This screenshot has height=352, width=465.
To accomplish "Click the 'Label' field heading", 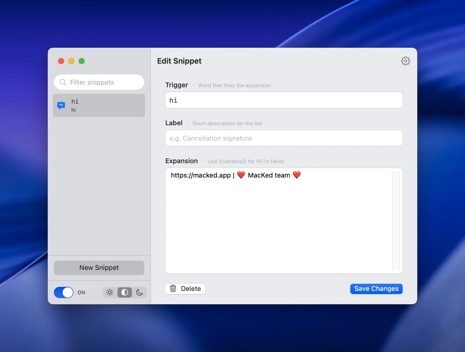I will [174, 123].
